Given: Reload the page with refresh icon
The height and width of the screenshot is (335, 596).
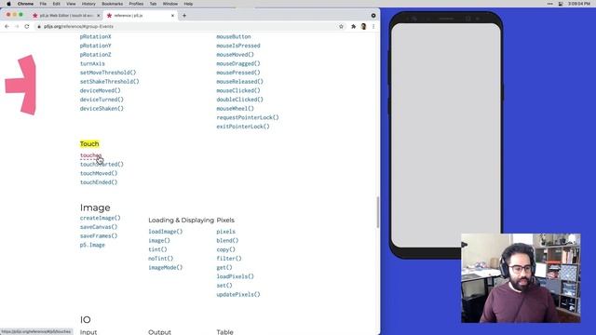Looking at the screenshot, I should 27,27.
